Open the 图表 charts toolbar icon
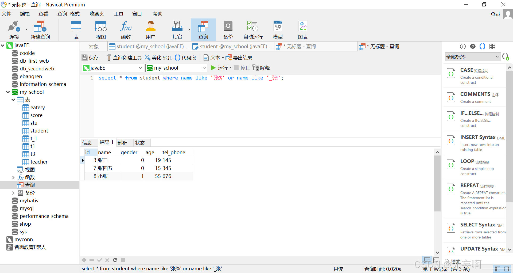This screenshot has width=513, height=273. [302, 30]
